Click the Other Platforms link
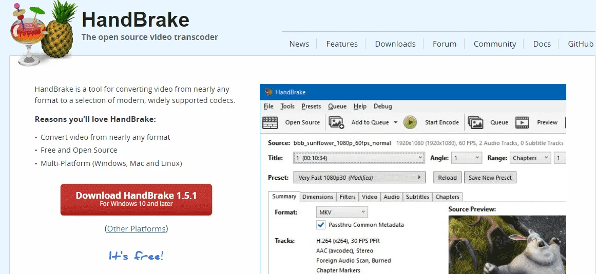Viewport: 596px width, 274px height. click(137, 228)
